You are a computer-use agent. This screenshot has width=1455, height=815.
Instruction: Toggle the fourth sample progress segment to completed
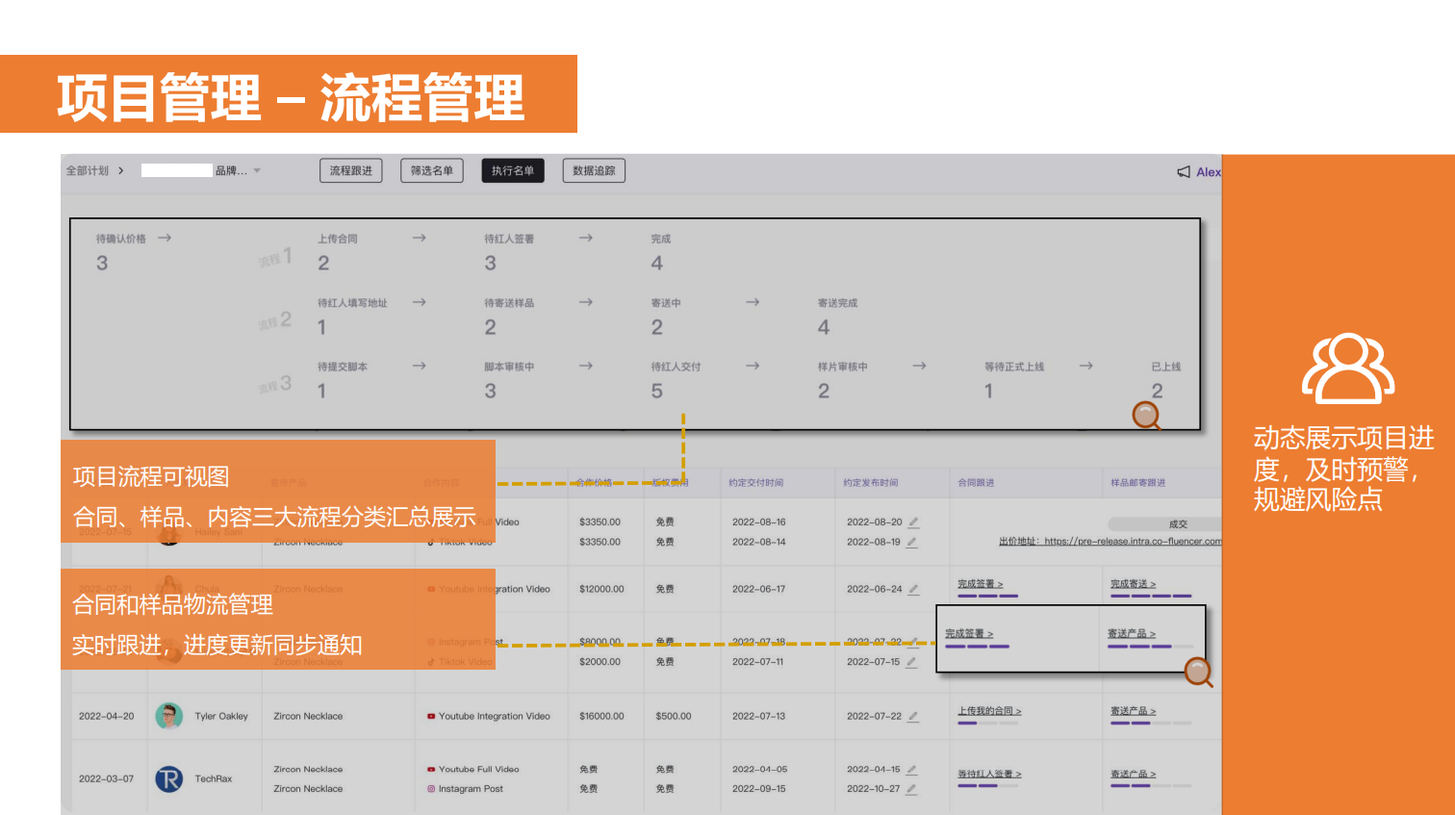coord(1183,647)
